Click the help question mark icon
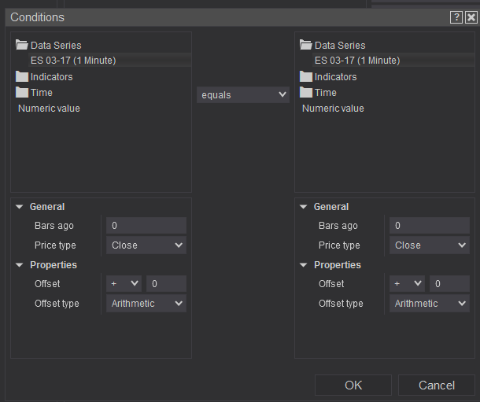The image size is (480, 402). click(456, 17)
